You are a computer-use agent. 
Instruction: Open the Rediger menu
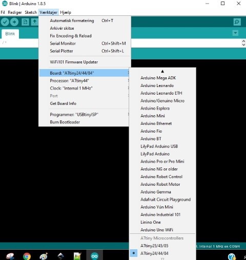tap(15, 12)
